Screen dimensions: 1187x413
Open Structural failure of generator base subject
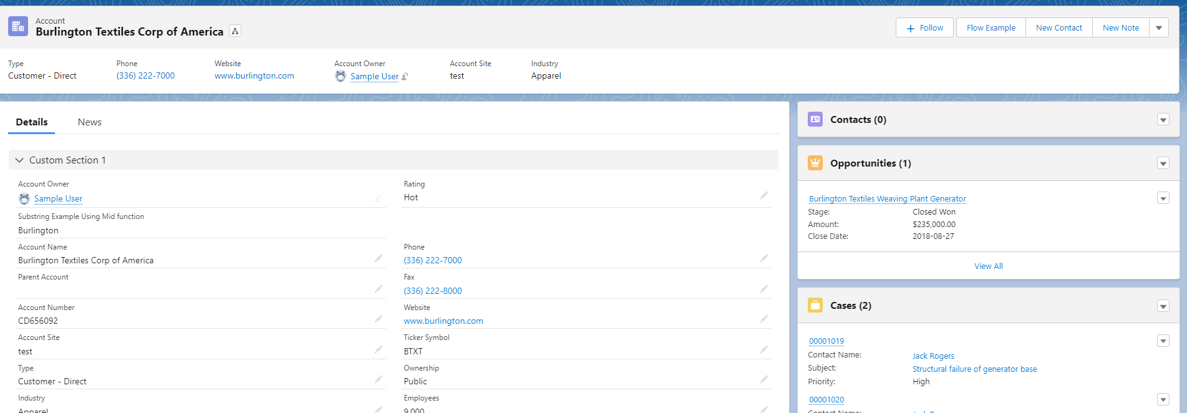974,369
